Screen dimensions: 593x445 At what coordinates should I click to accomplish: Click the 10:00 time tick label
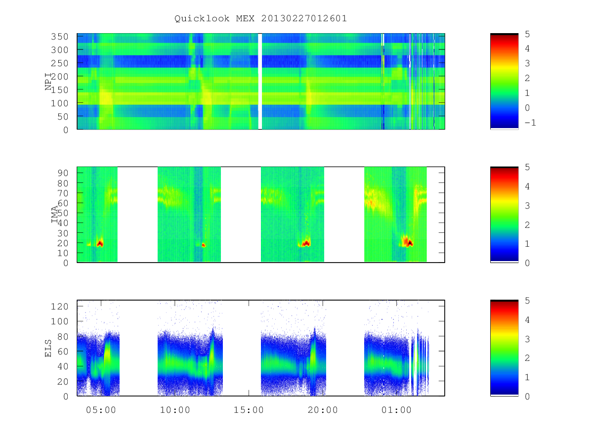tap(175, 410)
